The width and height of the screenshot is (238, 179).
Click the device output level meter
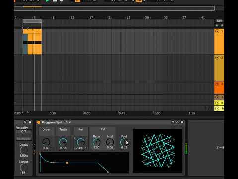tap(186, 149)
